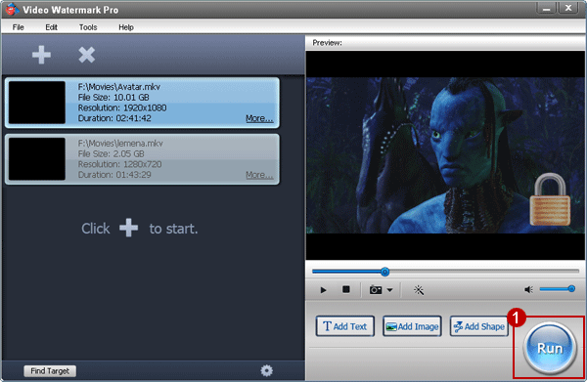Open the Edit menu

[51, 27]
